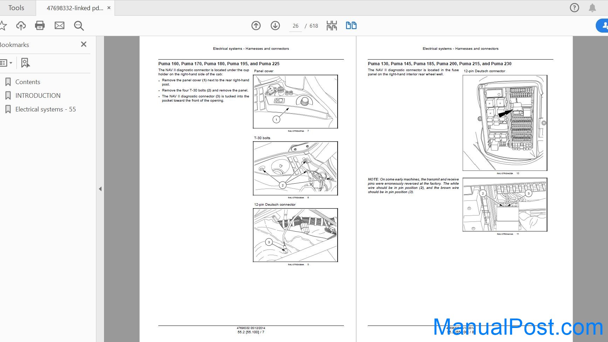
Task: Open the Contents bookmark
Action: [x=28, y=82]
